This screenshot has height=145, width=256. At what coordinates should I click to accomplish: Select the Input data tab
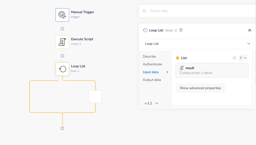click(151, 72)
